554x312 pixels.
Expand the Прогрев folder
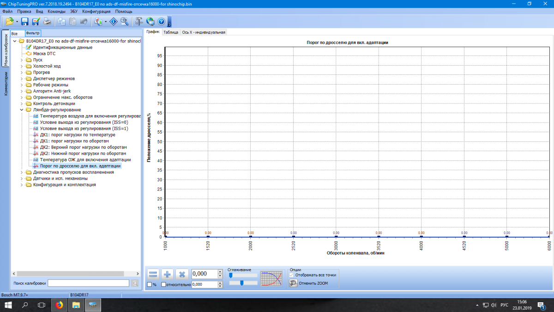coord(22,73)
